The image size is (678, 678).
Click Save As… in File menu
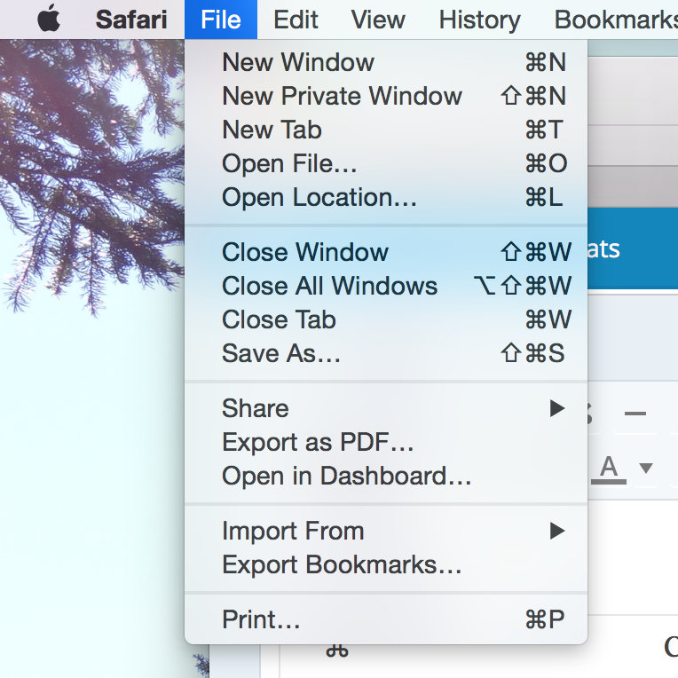click(x=281, y=353)
